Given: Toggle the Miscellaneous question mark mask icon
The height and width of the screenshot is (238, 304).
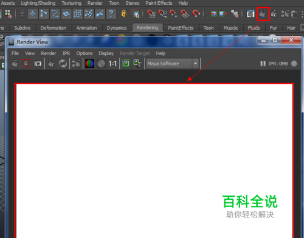Looking at the screenshot, I should [111, 14].
